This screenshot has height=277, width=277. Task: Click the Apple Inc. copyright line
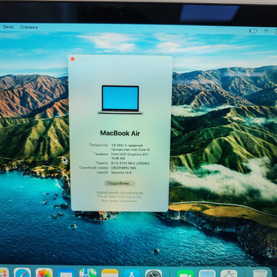(119, 197)
